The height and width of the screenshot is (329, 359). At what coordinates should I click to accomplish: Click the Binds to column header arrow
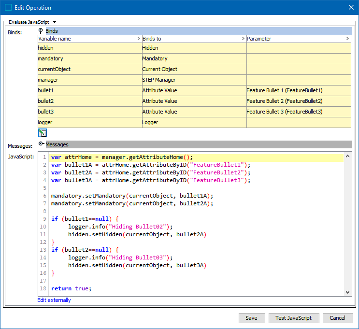point(243,39)
